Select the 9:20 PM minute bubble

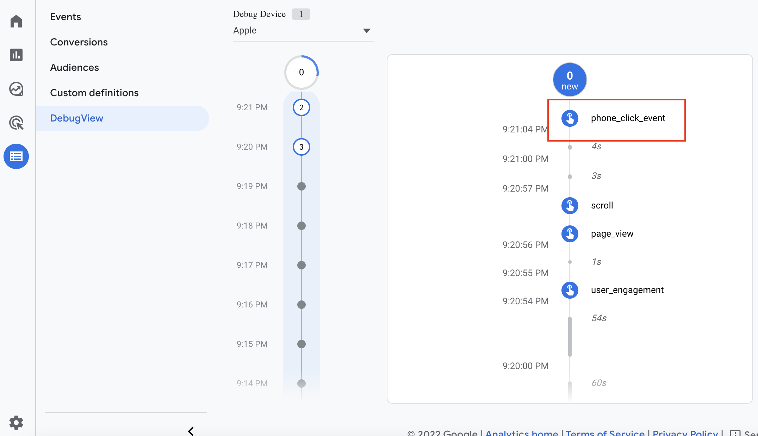coord(301,147)
